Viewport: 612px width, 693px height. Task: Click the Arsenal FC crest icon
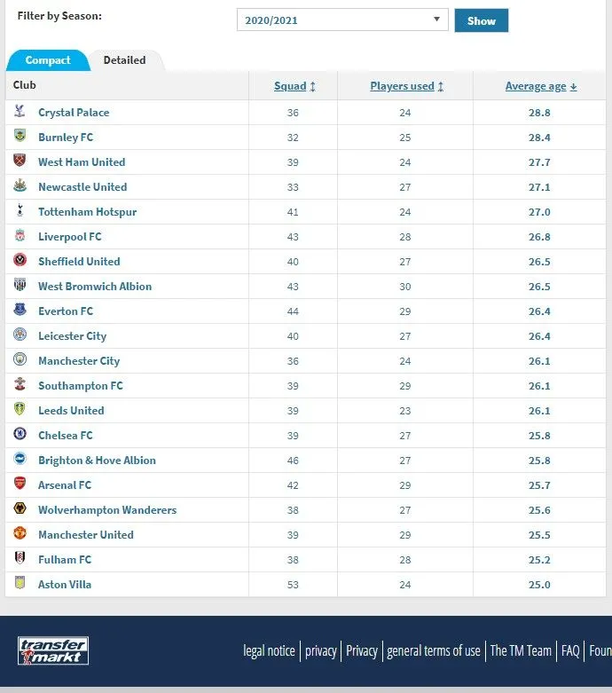click(x=20, y=484)
